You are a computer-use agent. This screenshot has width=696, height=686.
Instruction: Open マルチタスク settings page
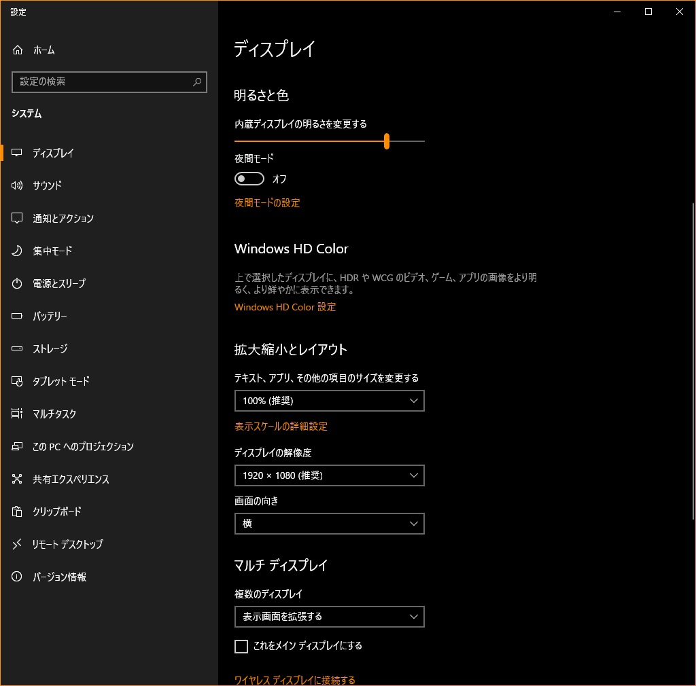coord(54,414)
